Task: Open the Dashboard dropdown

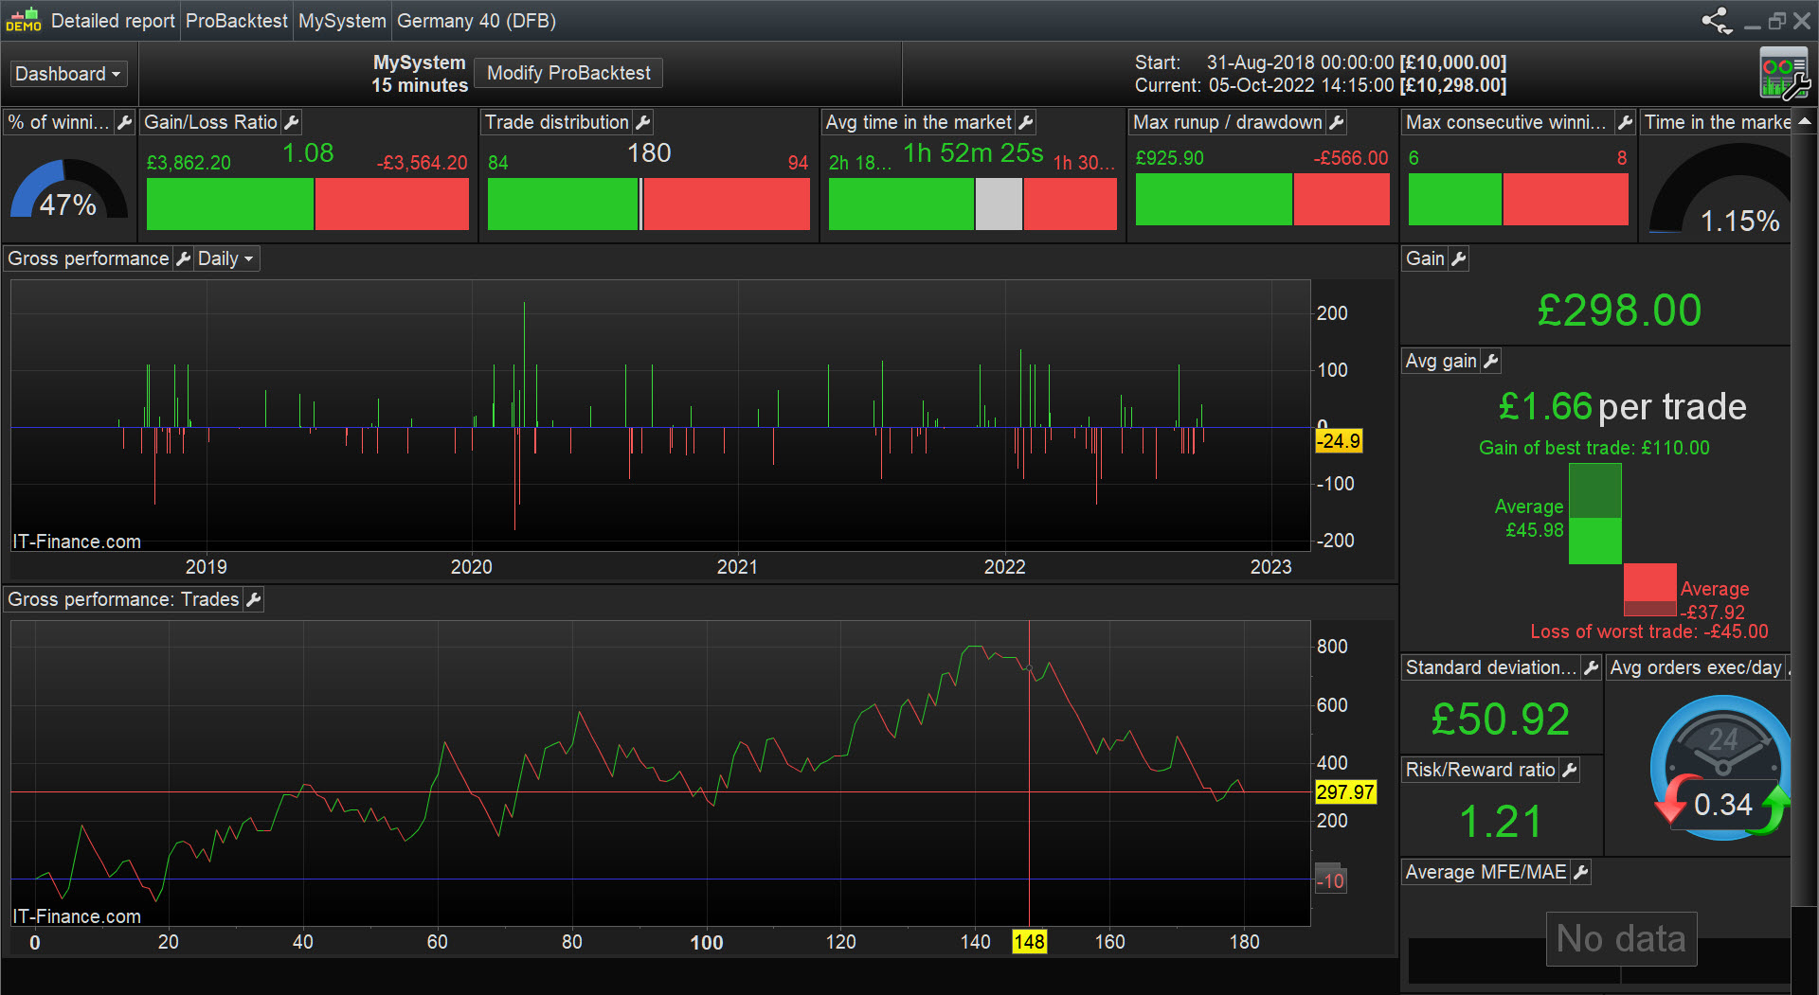Action: coord(68,74)
